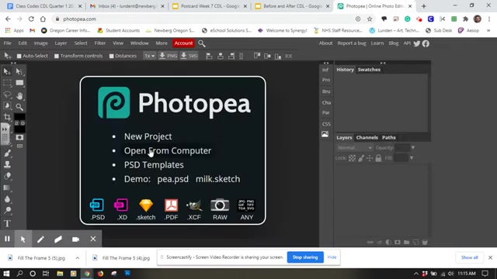
Task: Click Open From Computer link
Action: 168,150
